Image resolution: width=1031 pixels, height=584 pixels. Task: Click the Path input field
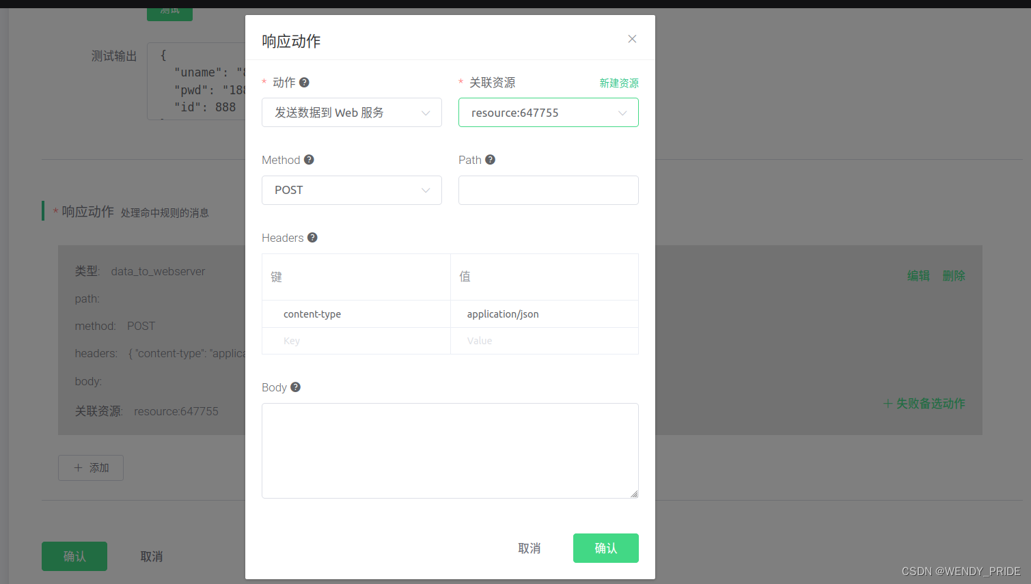point(548,190)
